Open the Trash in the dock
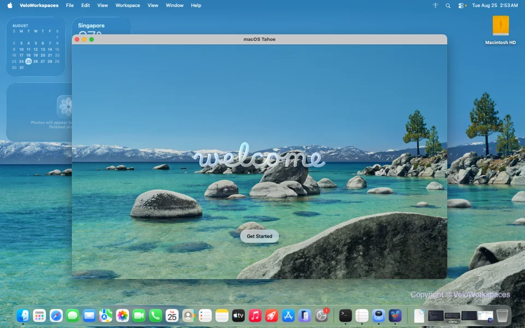525x328 pixels. pos(502,315)
